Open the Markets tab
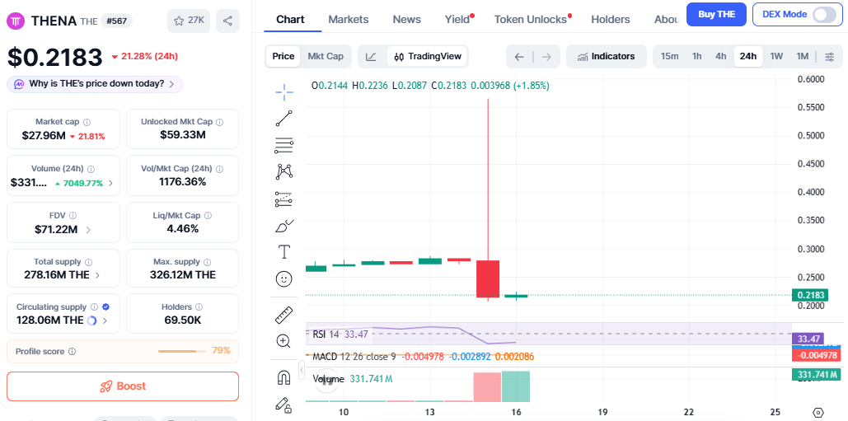Image resolution: width=848 pixels, height=421 pixels. pyautogui.click(x=349, y=20)
